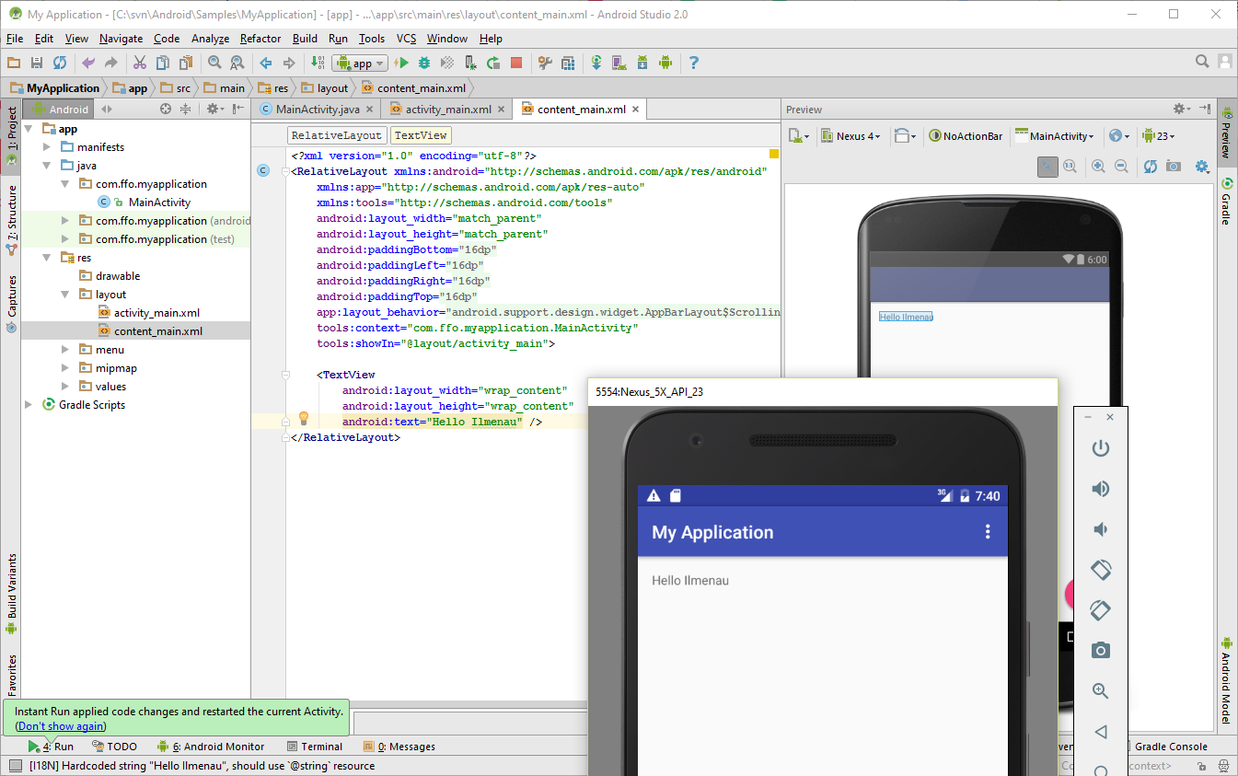Click the green Run app button

pos(401,63)
